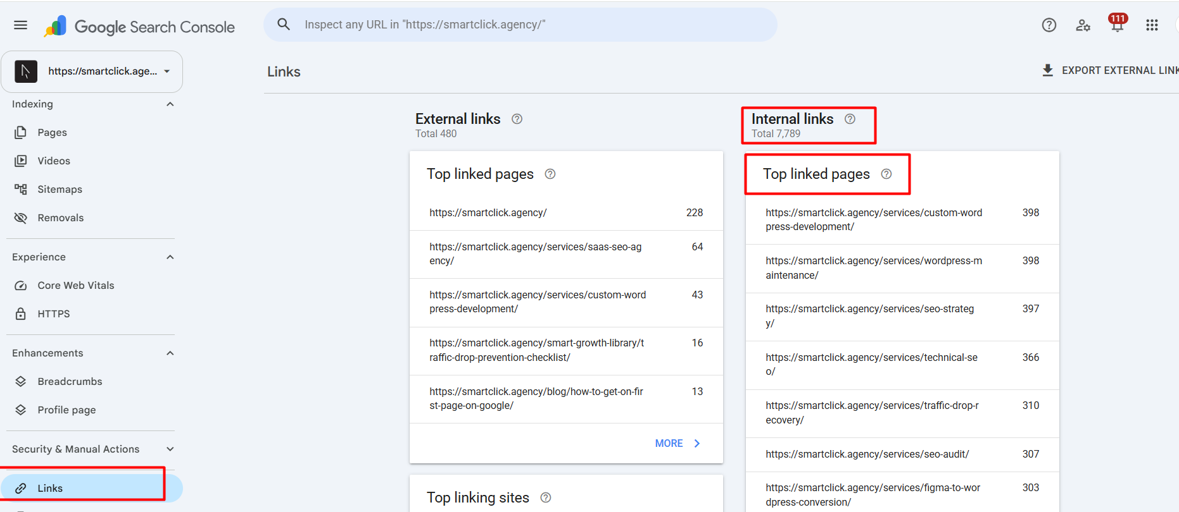Screen dimensions: 1179x512
Task: Open internal seo-strategy link row
Action: pos(902,316)
